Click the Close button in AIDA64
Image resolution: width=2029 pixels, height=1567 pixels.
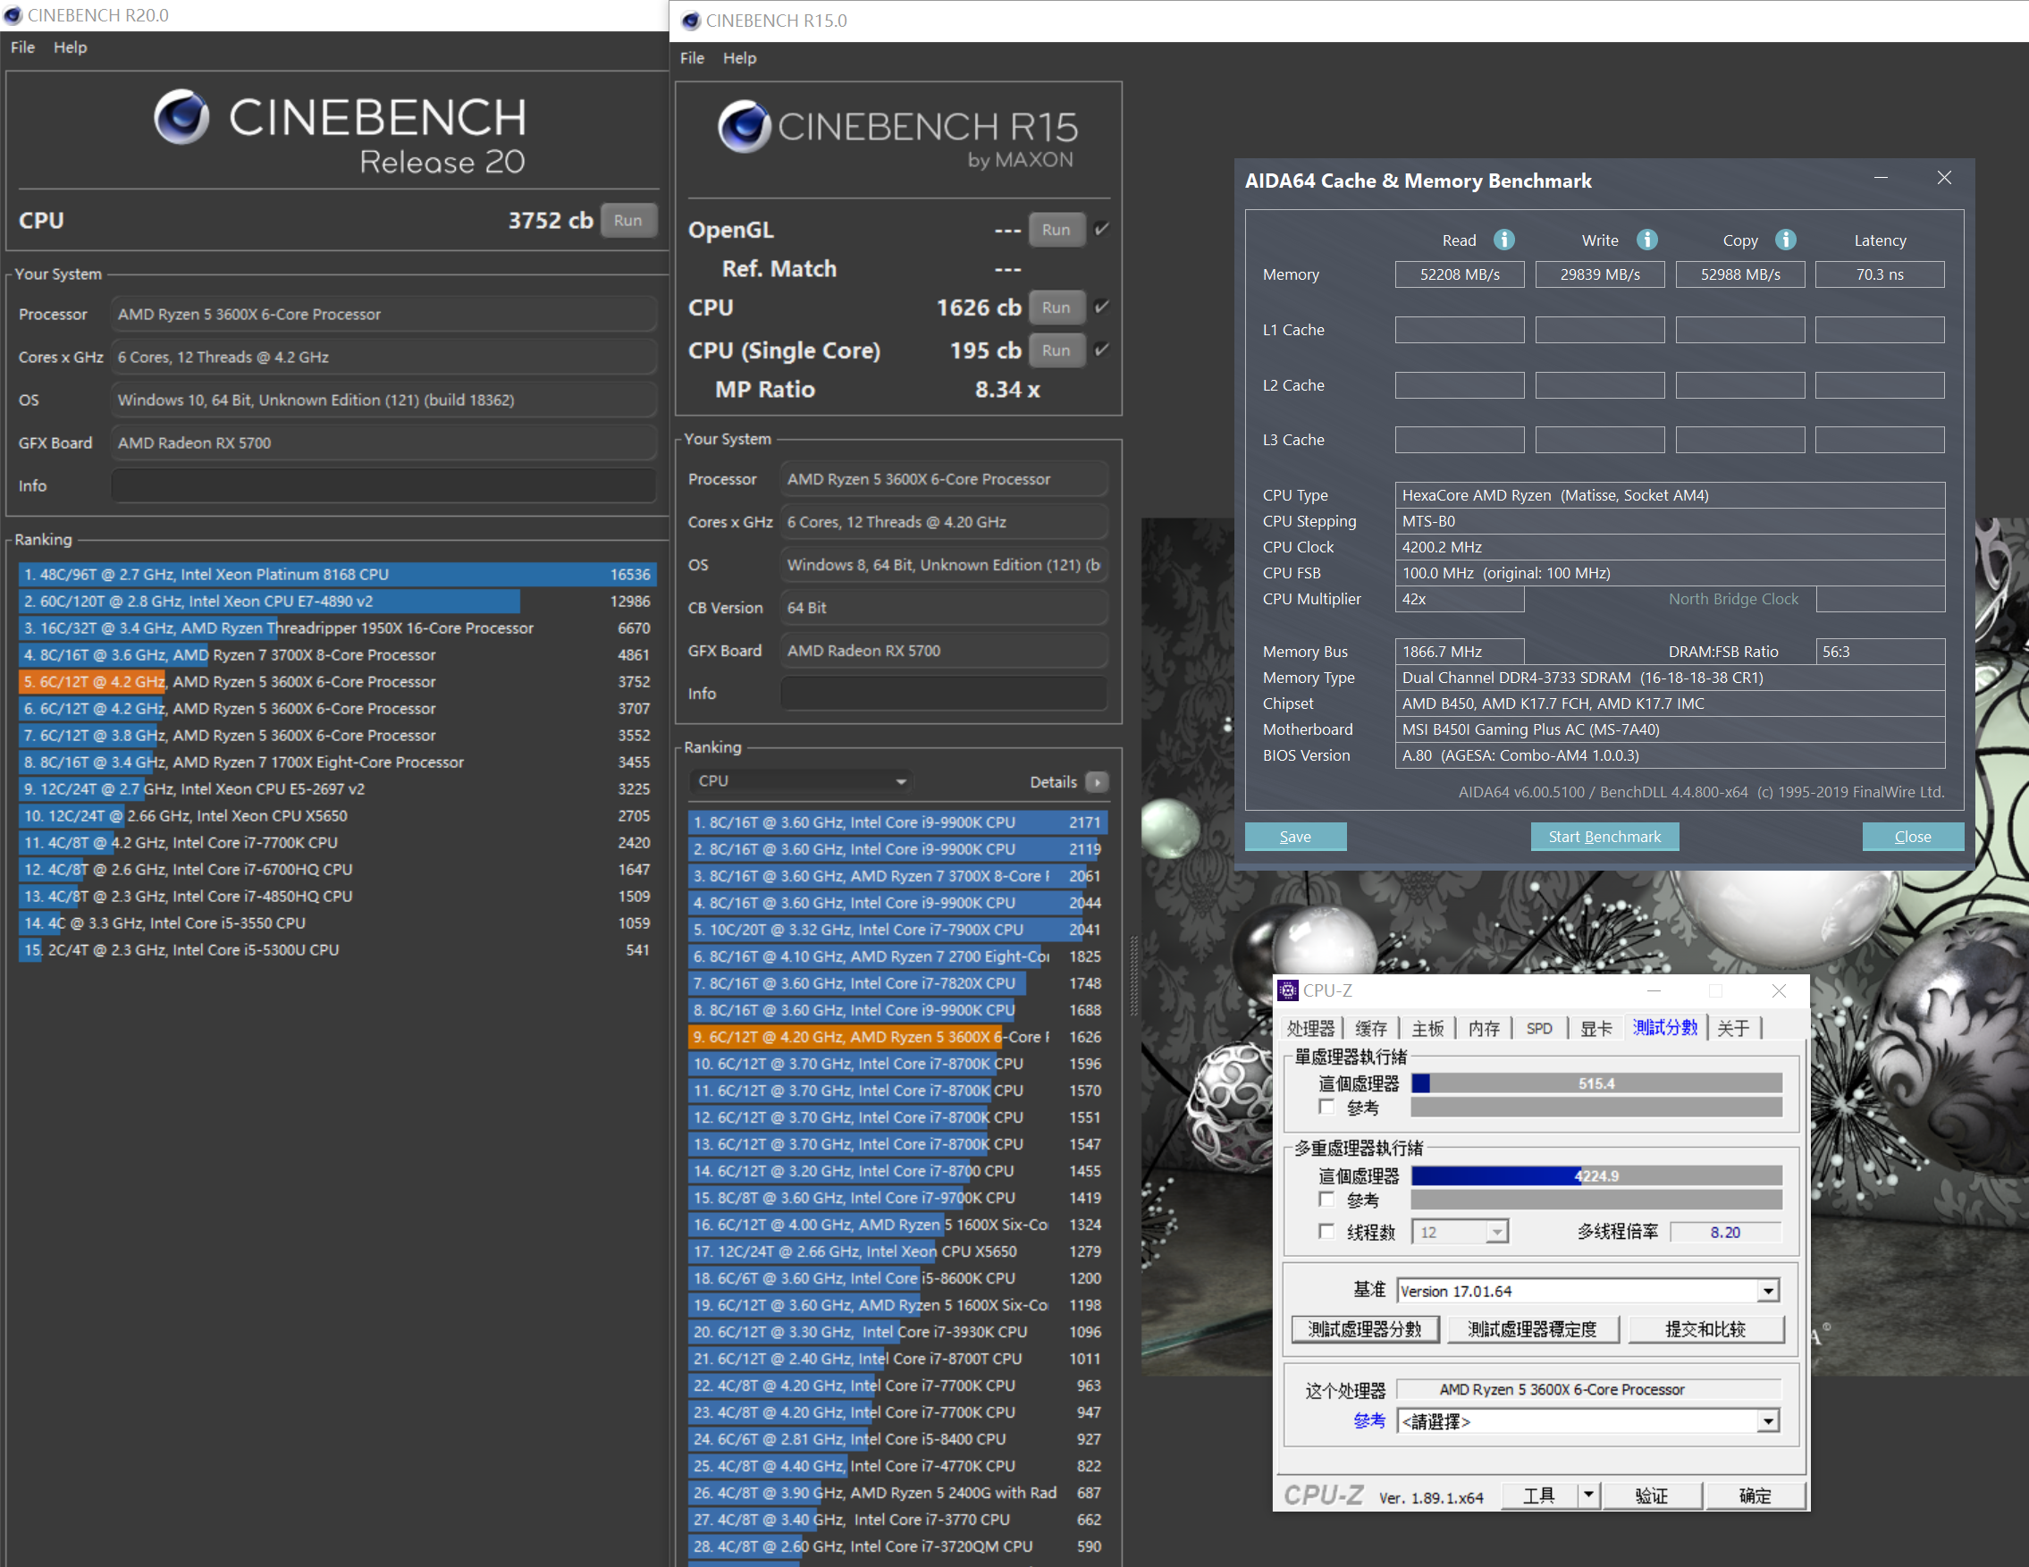[x=1913, y=836]
